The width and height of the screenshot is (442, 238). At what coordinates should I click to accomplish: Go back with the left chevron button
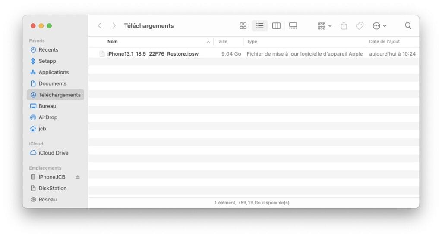[x=100, y=26]
